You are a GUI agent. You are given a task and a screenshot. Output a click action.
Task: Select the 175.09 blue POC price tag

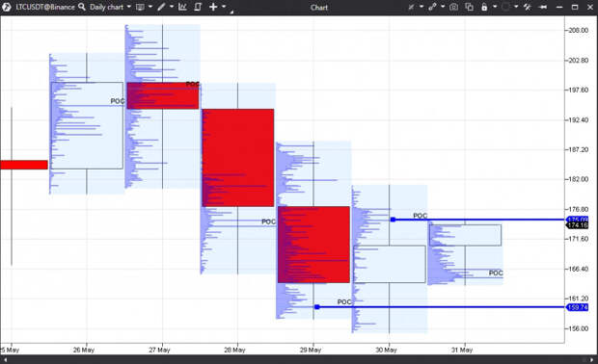tap(578, 220)
